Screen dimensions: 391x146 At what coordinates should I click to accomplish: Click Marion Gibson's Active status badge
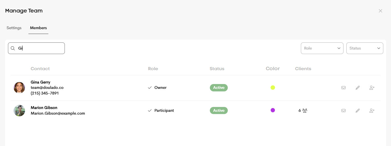pyautogui.click(x=219, y=111)
